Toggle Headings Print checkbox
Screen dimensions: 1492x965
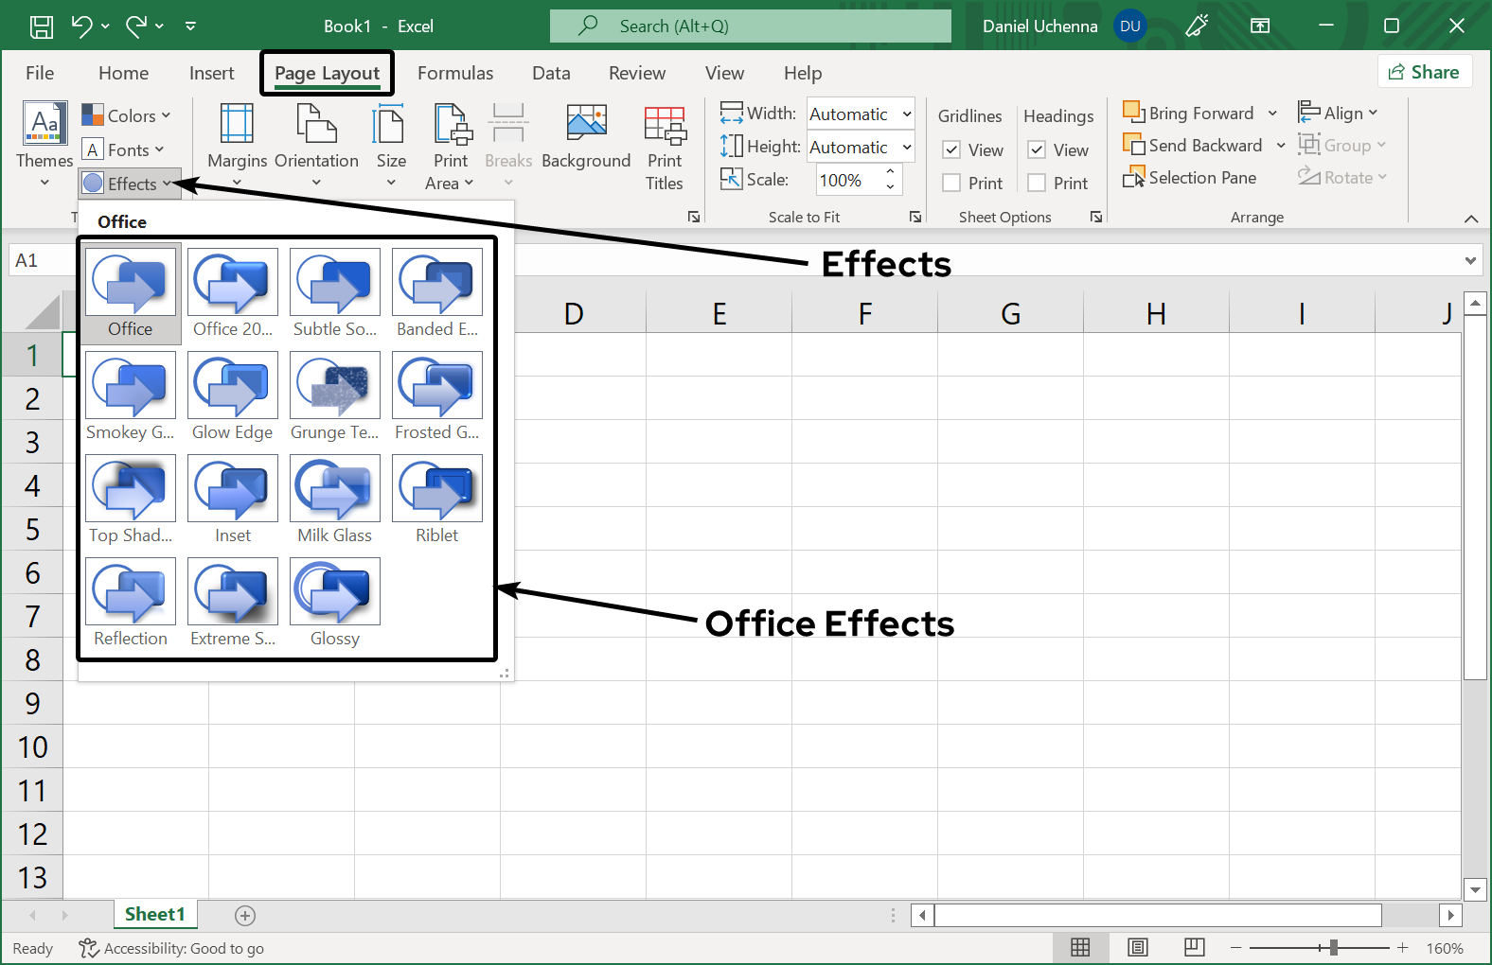[x=1038, y=183]
